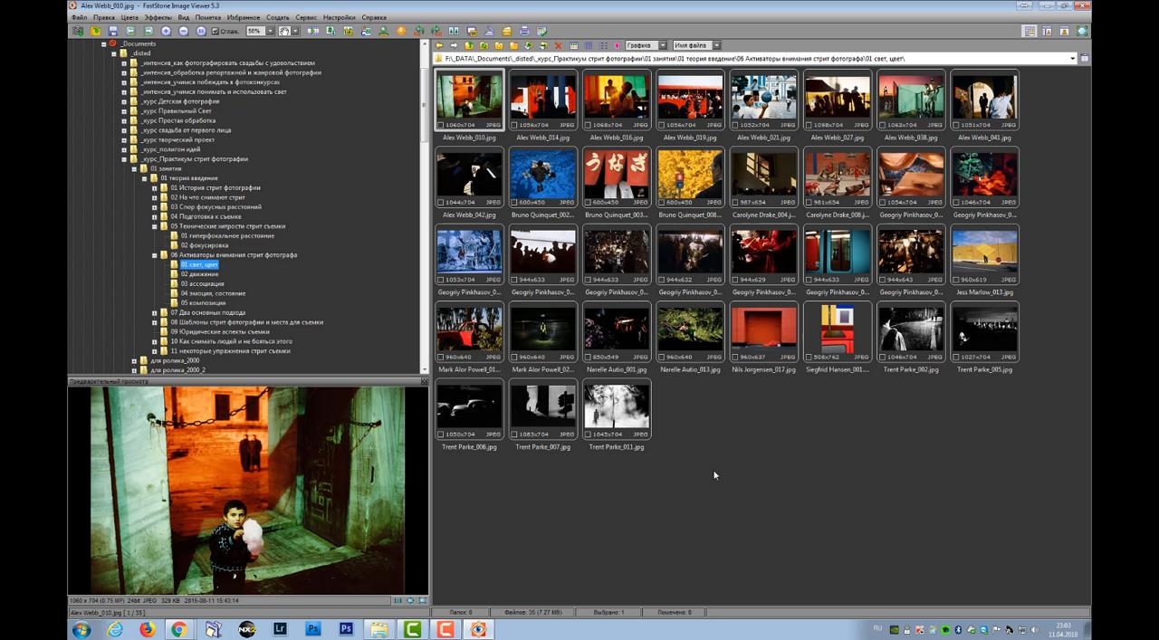Click the Print icon in toolbar
This screenshot has width=1159, height=640.
click(x=524, y=31)
